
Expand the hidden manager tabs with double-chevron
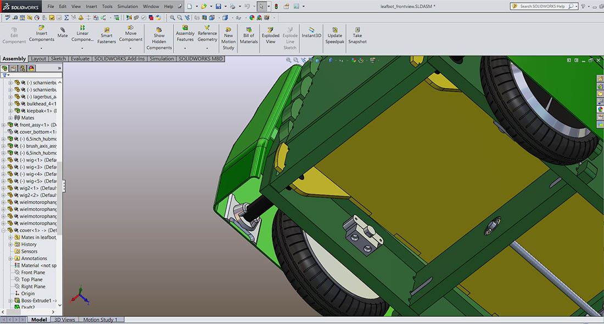[59, 68]
